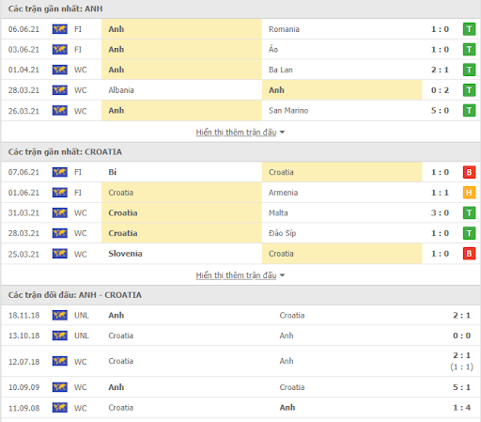Click the red B badge for Slovenia vs Croatia
The image size is (481, 422).
pyautogui.click(x=469, y=254)
